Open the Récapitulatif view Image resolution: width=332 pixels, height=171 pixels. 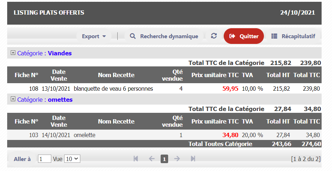[x=298, y=36]
